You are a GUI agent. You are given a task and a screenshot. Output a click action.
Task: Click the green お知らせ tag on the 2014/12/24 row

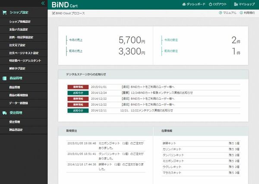(78, 93)
